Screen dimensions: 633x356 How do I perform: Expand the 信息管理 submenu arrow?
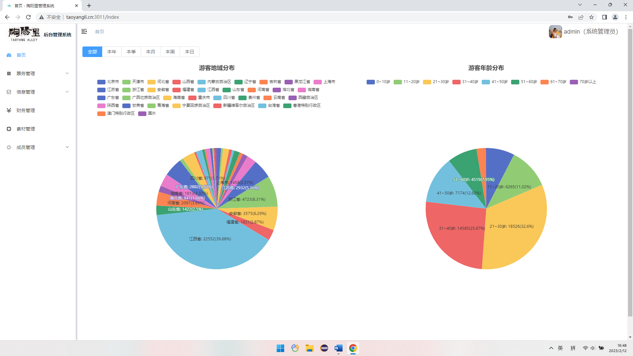click(x=67, y=92)
